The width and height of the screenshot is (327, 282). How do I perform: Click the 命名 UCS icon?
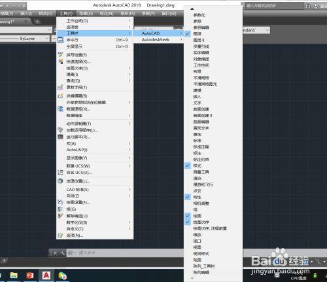point(60,172)
